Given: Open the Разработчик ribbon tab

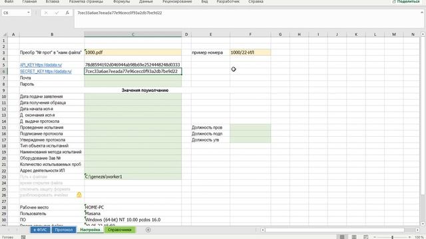Looking at the screenshot, I should tap(228, 1).
